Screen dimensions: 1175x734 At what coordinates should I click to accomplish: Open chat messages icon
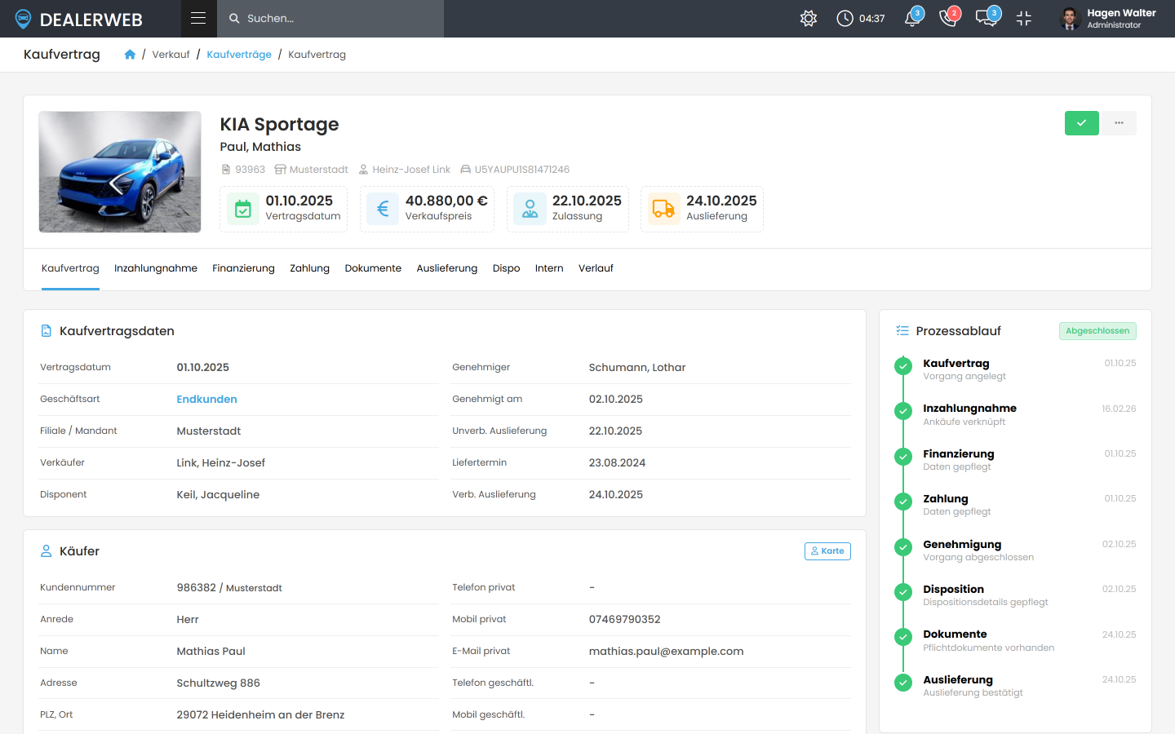click(x=987, y=18)
